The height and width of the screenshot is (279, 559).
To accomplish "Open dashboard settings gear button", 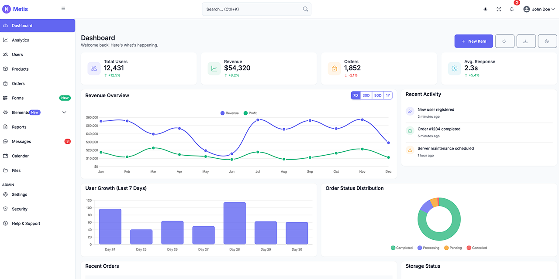I will [x=547, y=41].
